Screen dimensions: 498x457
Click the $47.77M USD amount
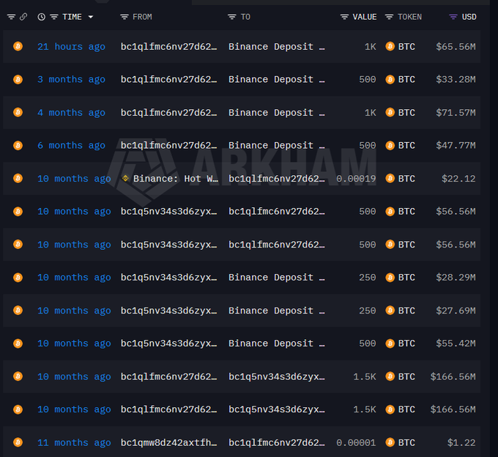[x=456, y=146]
